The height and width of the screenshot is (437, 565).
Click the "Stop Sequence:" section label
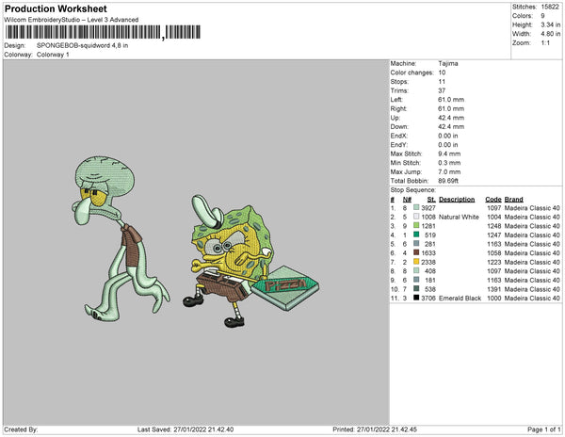tap(413, 190)
